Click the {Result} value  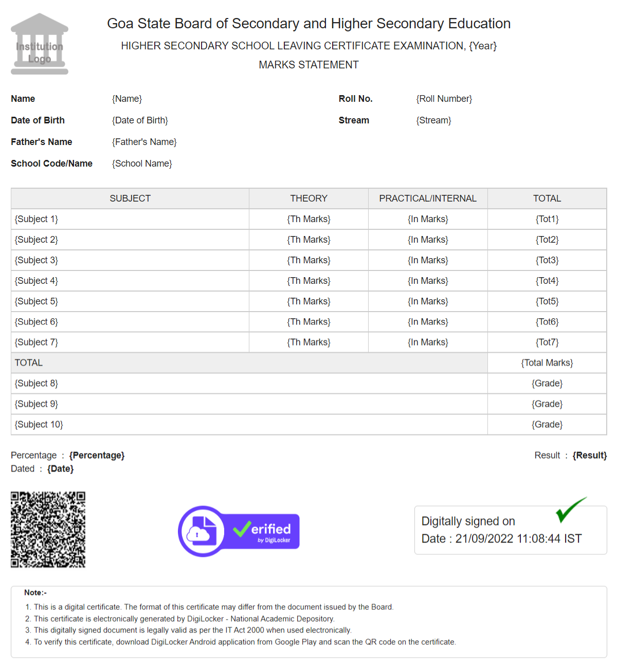pos(589,456)
